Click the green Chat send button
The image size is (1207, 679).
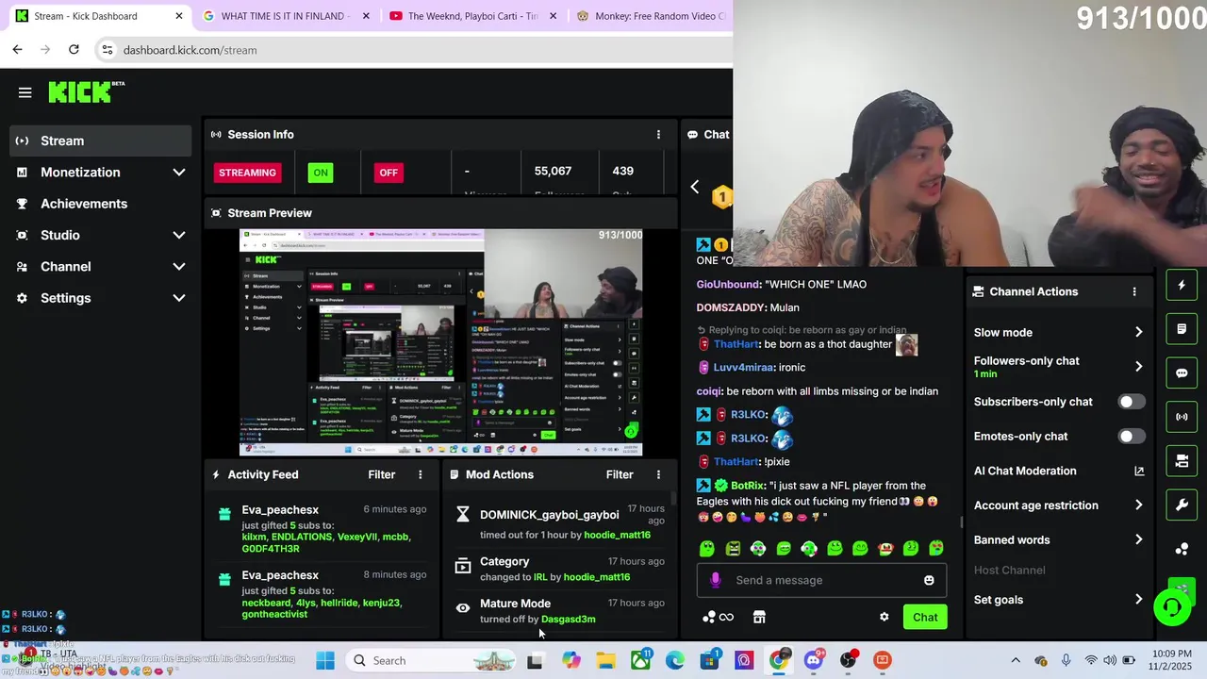tap(925, 617)
